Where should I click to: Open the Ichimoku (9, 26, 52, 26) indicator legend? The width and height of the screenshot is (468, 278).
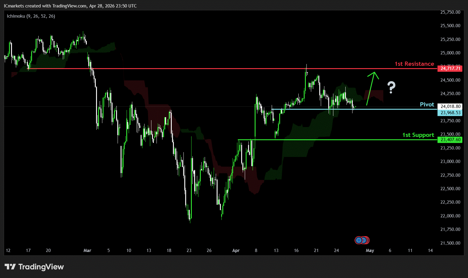point(31,16)
